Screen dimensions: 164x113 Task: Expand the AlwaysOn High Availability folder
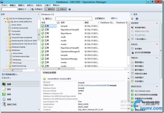tap(7, 38)
